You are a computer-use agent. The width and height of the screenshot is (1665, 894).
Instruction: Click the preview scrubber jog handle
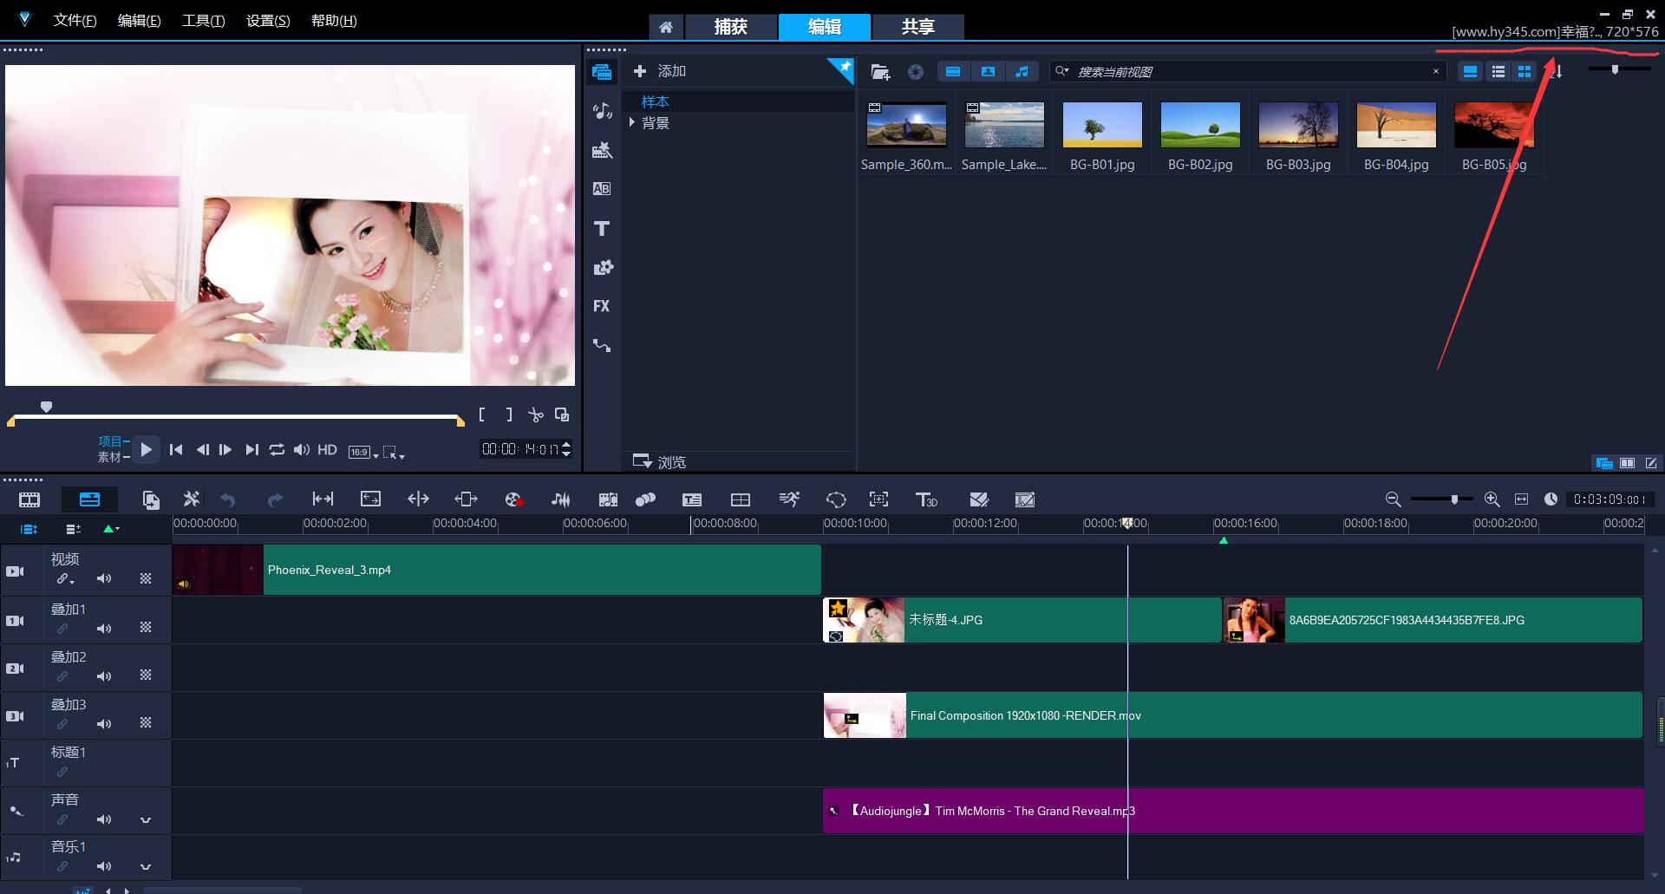[x=47, y=406]
